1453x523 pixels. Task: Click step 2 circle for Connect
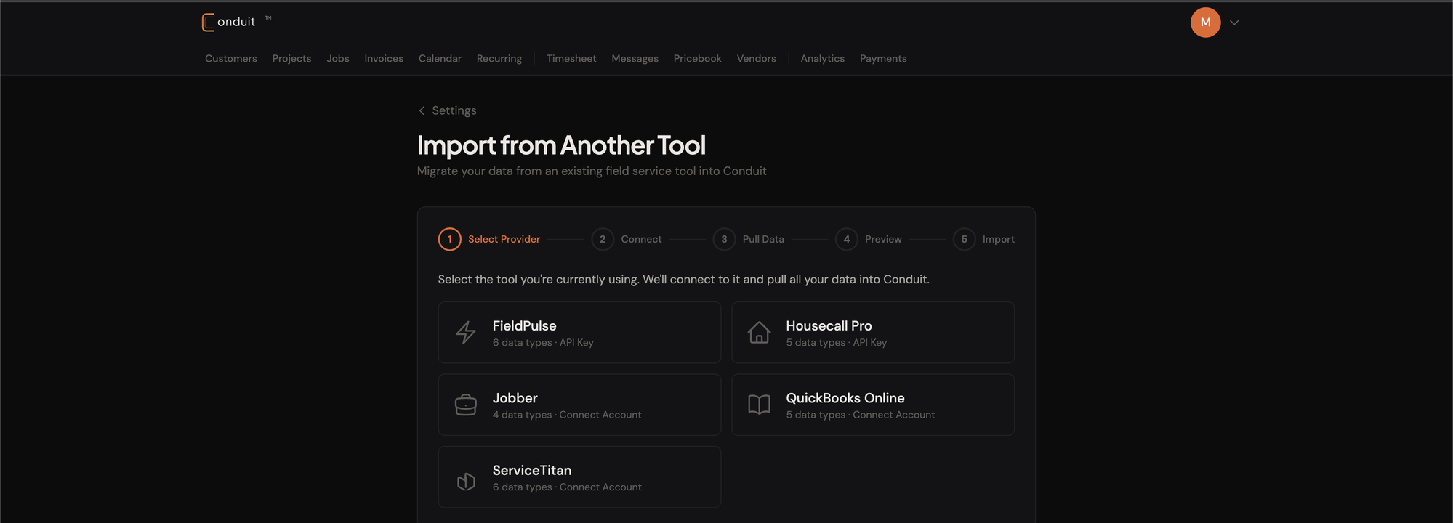[603, 239]
